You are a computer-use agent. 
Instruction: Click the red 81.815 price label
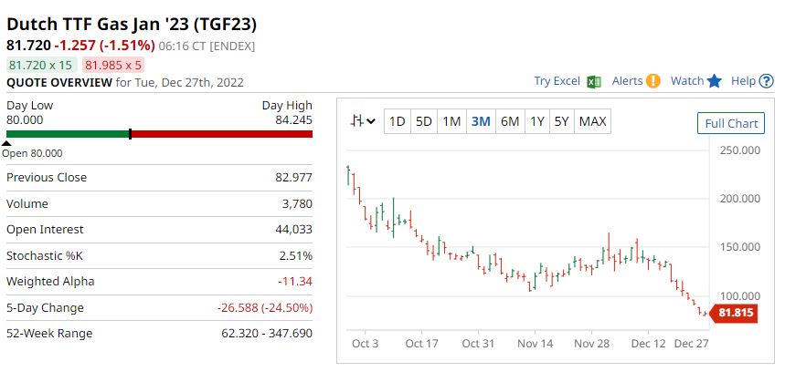[x=737, y=313]
